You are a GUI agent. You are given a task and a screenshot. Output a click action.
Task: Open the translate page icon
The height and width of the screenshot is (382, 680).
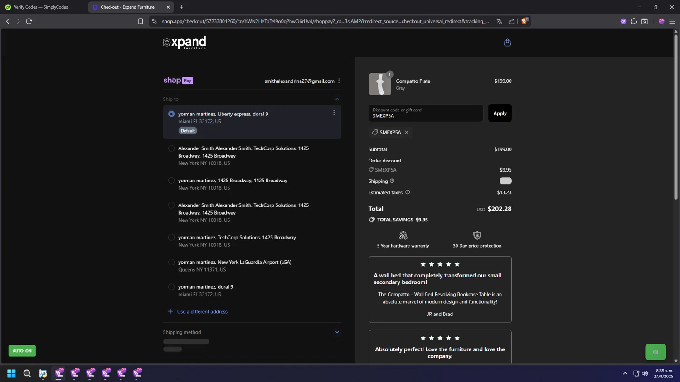coord(499,21)
